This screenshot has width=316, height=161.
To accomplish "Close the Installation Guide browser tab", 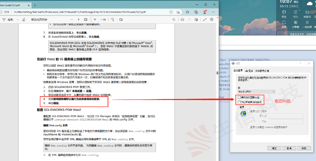I will 28,5.
